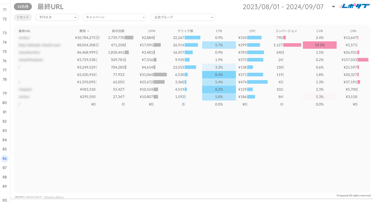Select page 86 in the sidebar
373x202 pixels.
click(5, 159)
